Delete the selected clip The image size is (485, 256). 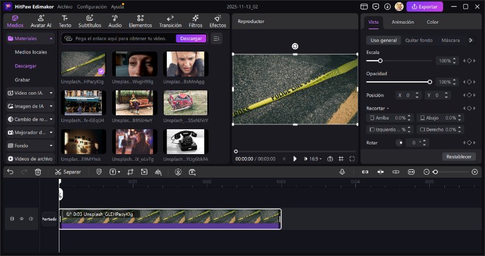point(38,172)
